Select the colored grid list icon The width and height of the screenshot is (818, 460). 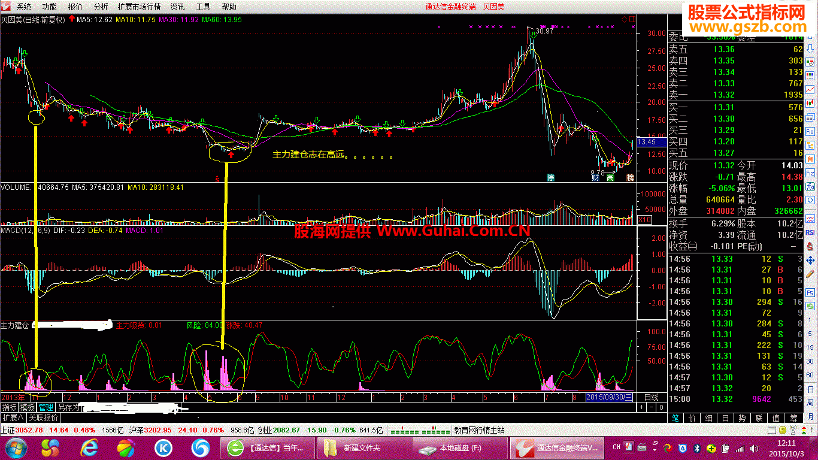(x=810, y=75)
